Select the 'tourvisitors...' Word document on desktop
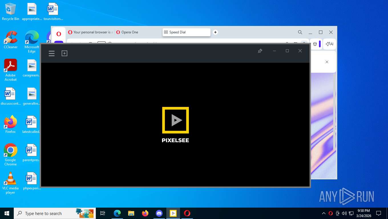Screen dimensions: 388x219 point(53,12)
